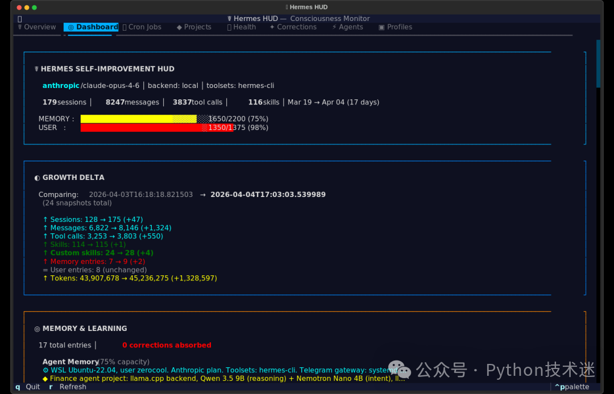Select the Profiles grid icon

381,27
